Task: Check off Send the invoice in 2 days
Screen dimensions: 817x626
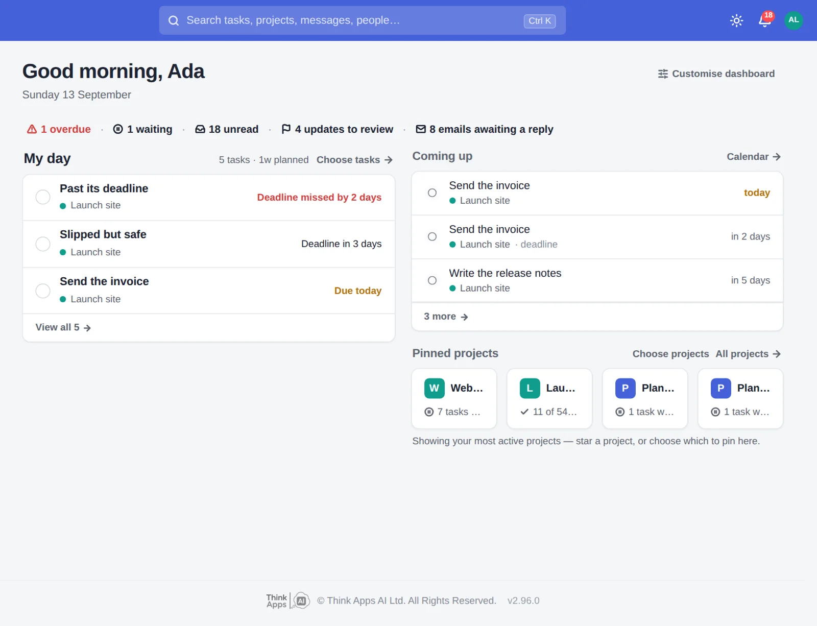Action: pos(432,237)
